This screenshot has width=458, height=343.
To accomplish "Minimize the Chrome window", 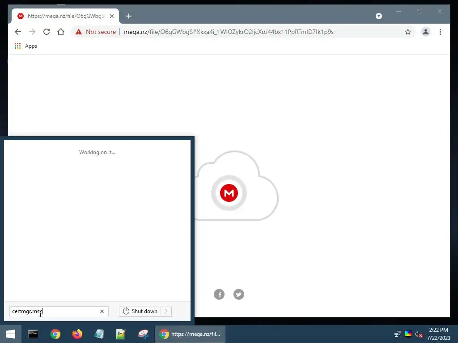I will pyautogui.click(x=399, y=11).
